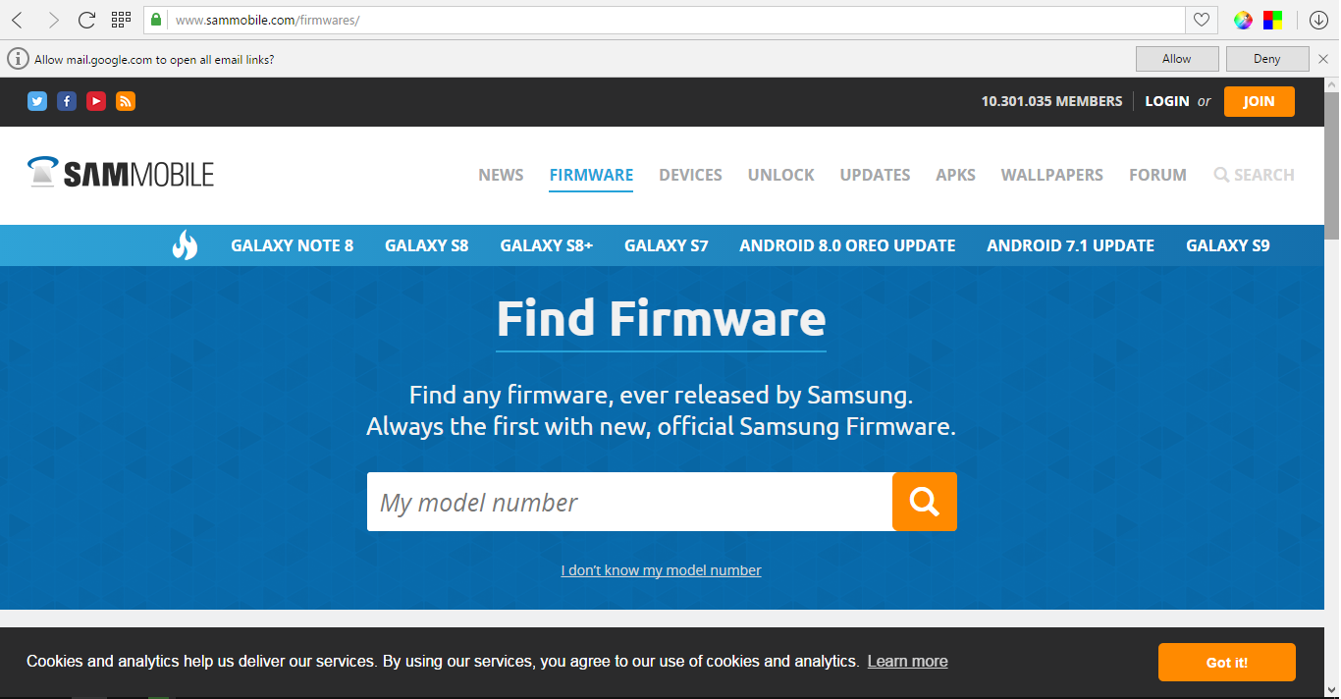The image size is (1341, 699).
Task: Click "I don't know my model number"
Action: tap(661, 570)
